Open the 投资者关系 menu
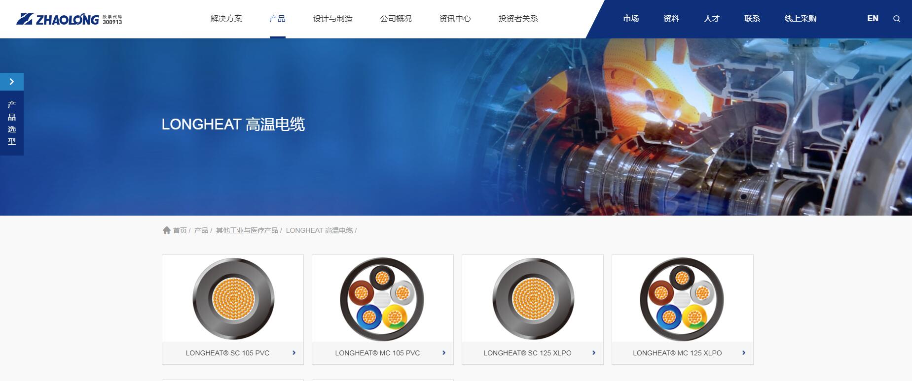Image resolution: width=912 pixels, height=381 pixels. [518, 19]
